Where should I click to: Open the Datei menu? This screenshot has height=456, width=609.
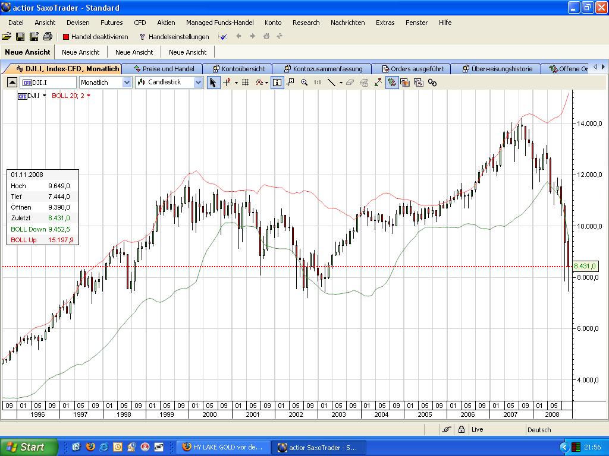[15, 23]
